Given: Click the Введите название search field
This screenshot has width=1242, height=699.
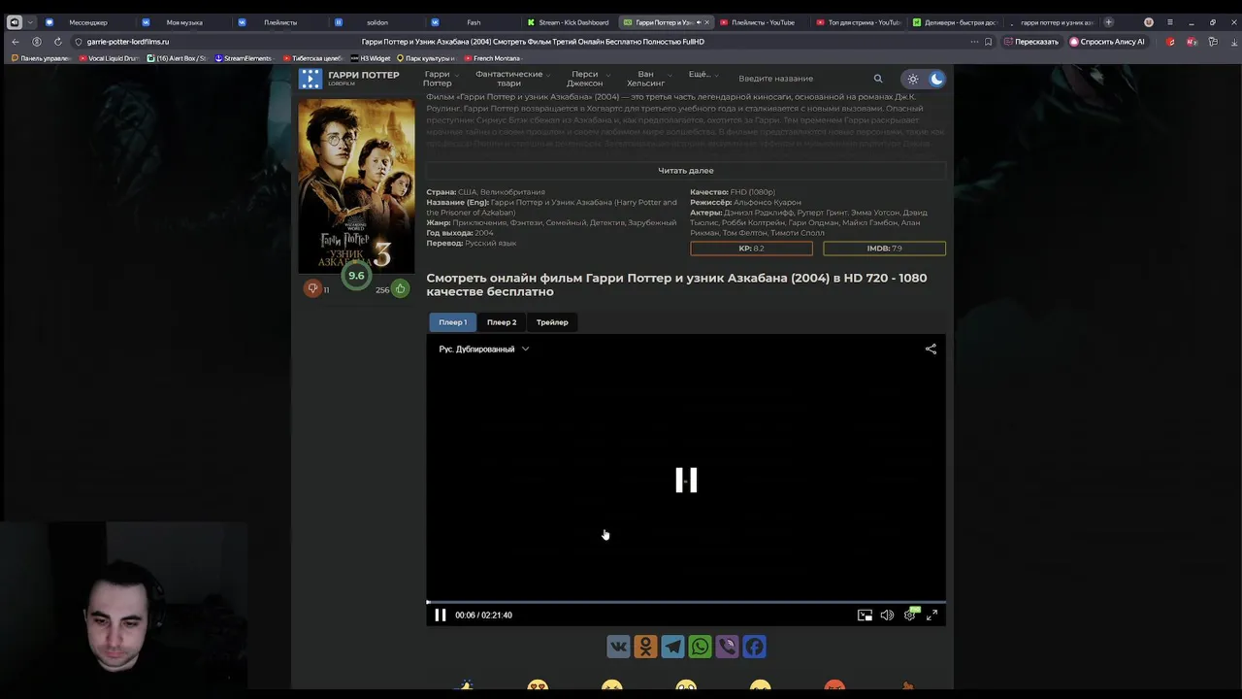Looking at the screenshot, I should pyautogui.click(x=801, y=79).
